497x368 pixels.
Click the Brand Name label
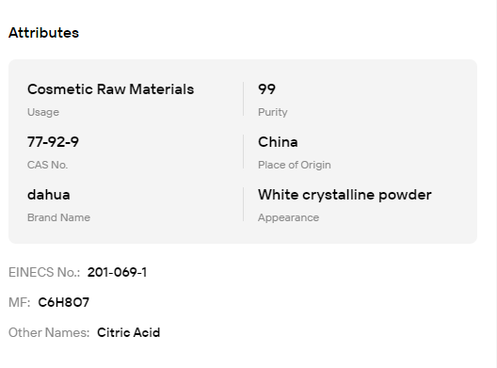pyautogui.click(x=59, y=217)
